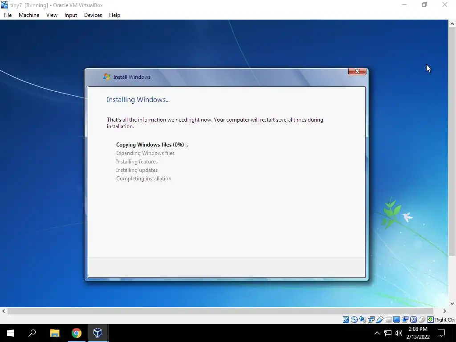
Task: Click the Install Windows logo icon
Action: (107, 77)
